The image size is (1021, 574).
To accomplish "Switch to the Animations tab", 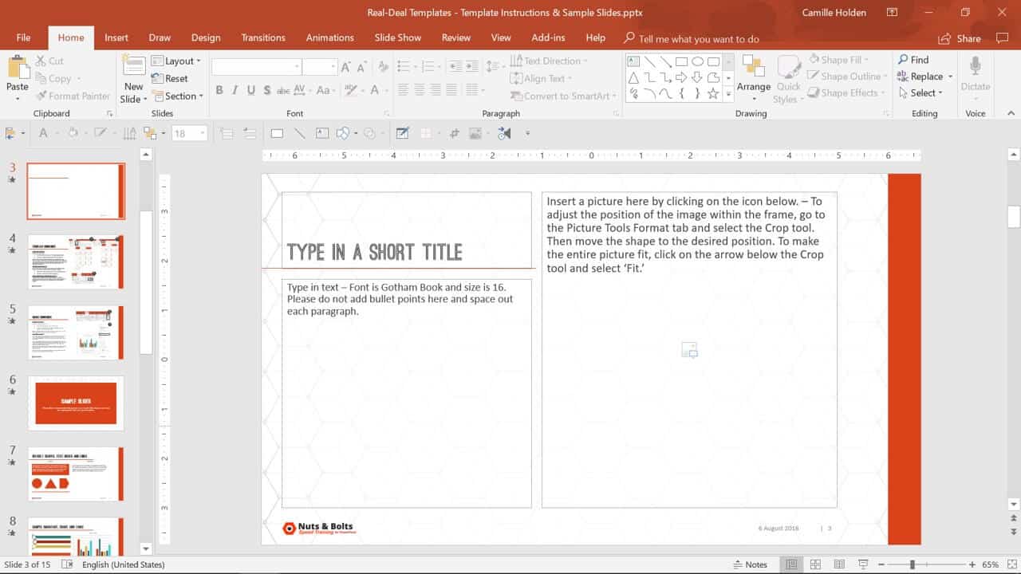I will [x=330, y=37].
